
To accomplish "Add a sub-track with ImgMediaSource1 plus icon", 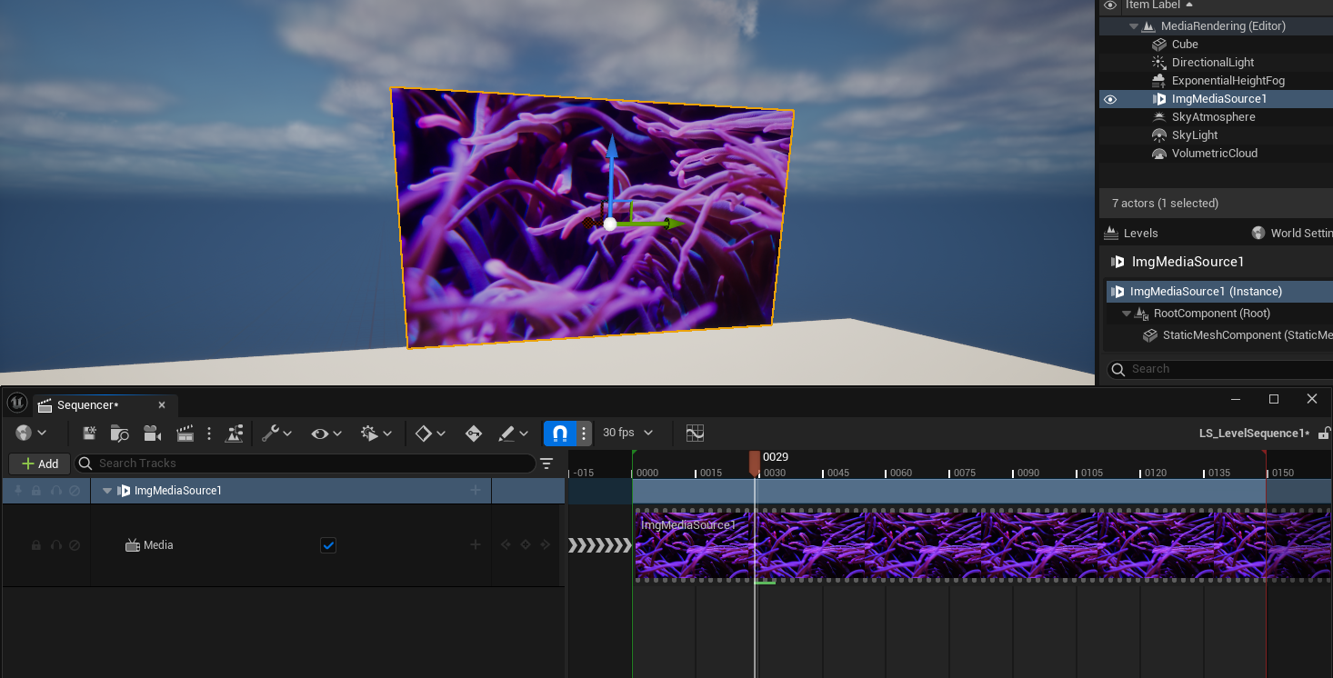I will [x=475, y=491].
